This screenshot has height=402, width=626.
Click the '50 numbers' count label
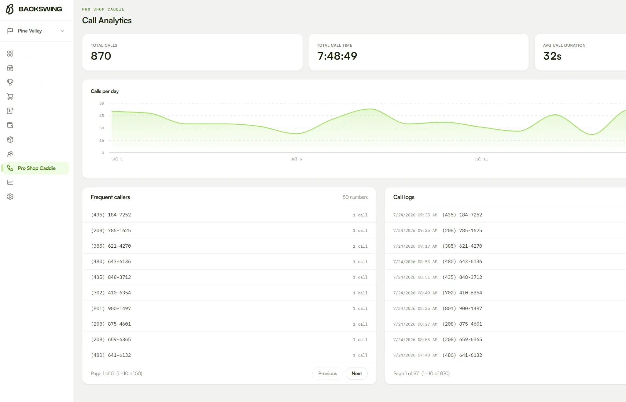(355, 197)
